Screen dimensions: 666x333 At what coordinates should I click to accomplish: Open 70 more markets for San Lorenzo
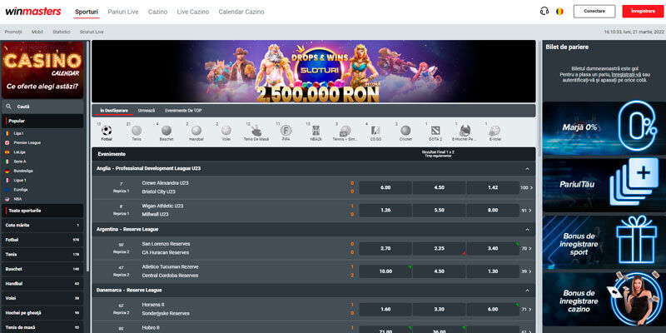[527, 248]
